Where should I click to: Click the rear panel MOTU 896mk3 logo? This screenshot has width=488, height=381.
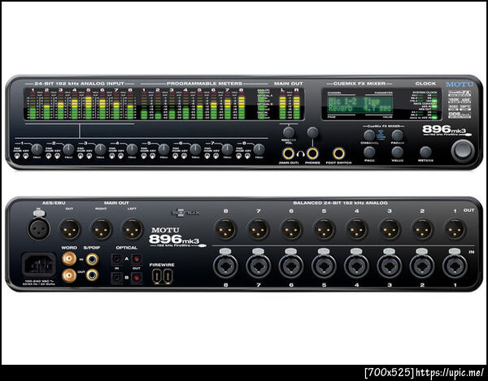coord(176,238)
